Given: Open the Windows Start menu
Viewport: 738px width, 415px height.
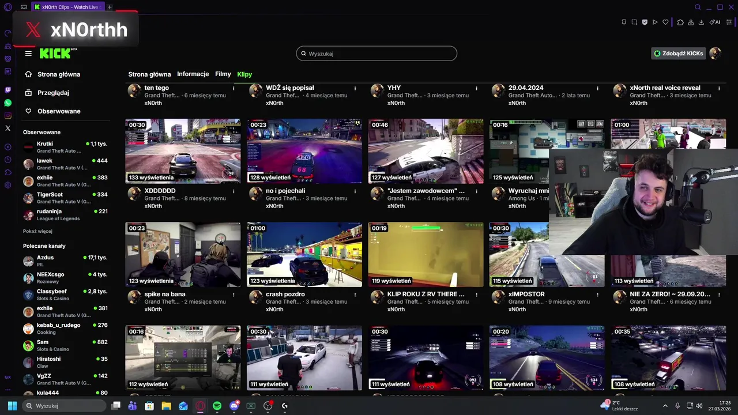Looking at the screenshot, I should coord(12,406).
